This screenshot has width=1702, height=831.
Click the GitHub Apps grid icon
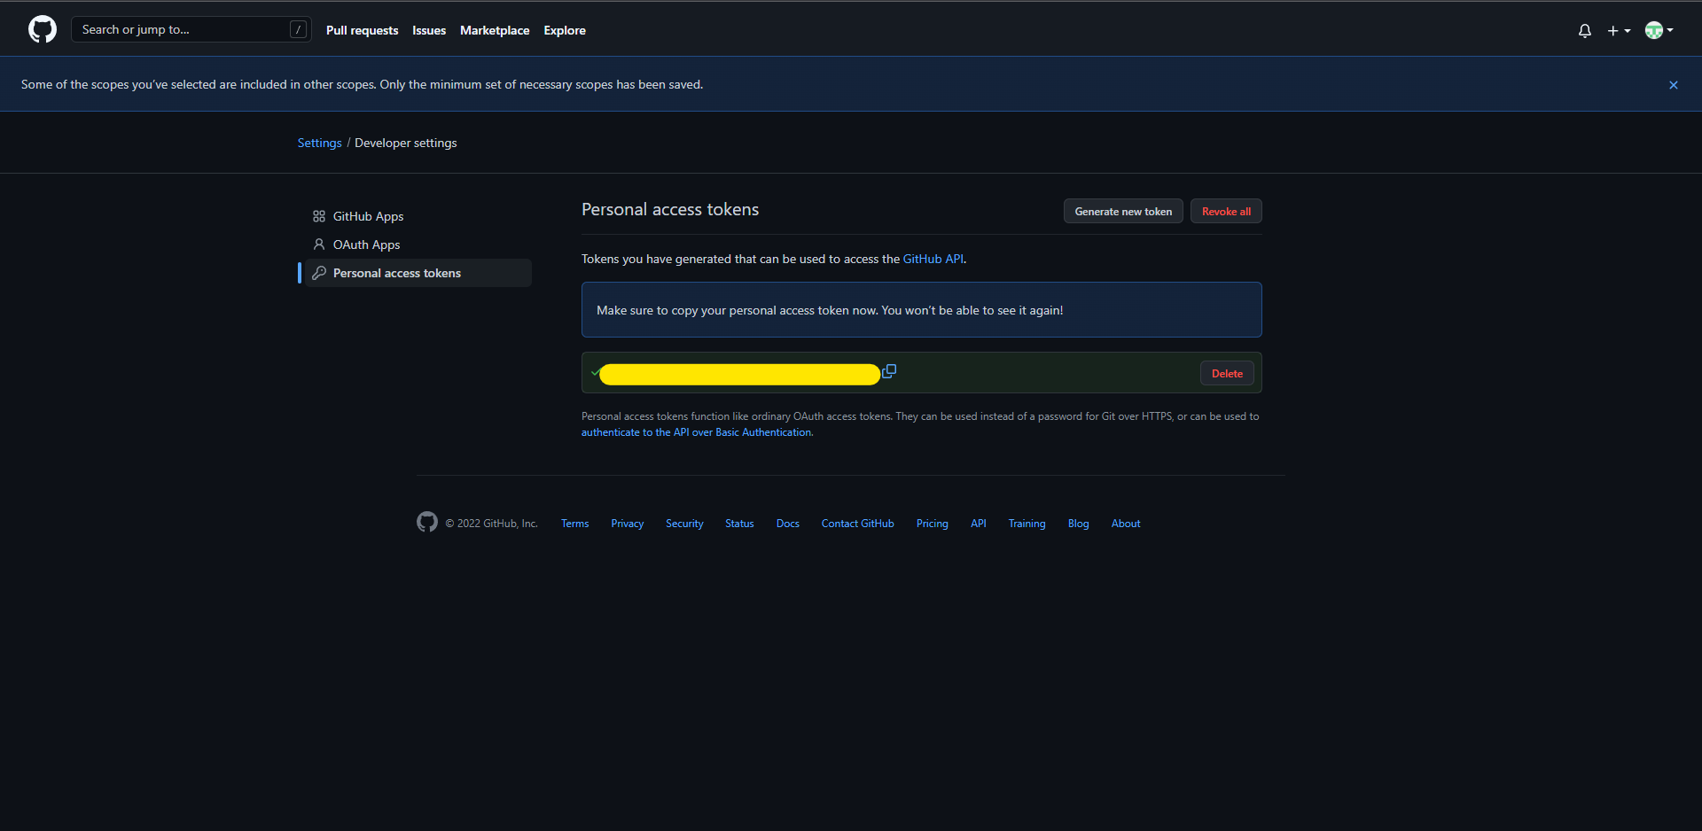click(319, 216)
